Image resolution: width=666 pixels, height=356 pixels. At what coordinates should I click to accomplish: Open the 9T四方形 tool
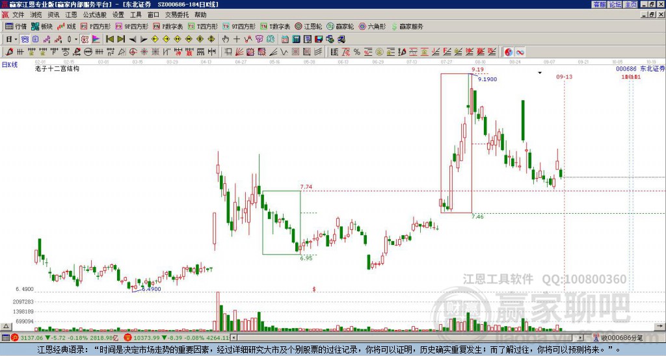pos(239,26)
